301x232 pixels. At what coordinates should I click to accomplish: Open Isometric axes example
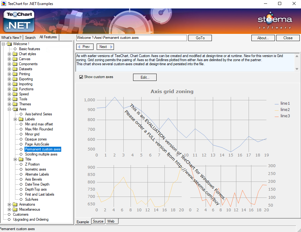tap(35, 169)
